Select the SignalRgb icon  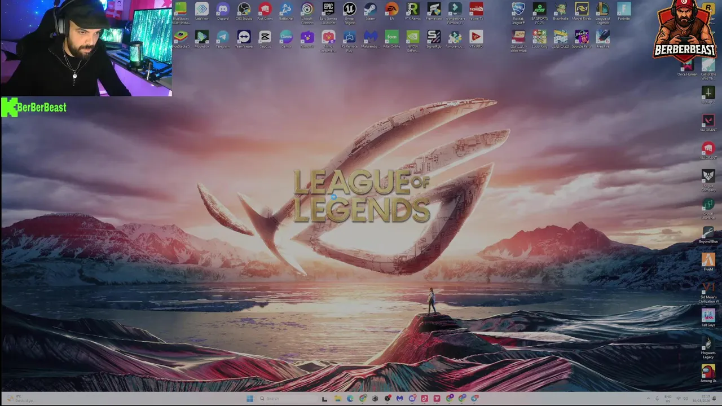(x=434, y=39)
